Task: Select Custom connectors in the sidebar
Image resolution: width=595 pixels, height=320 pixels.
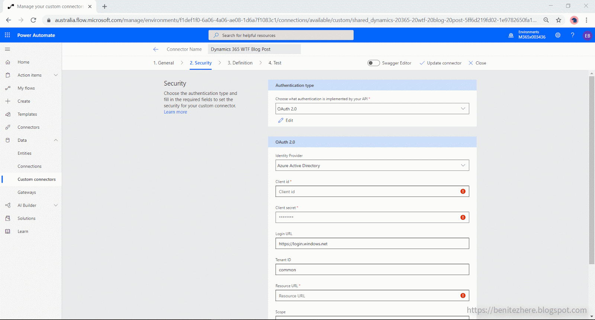Action: point(37,179)
